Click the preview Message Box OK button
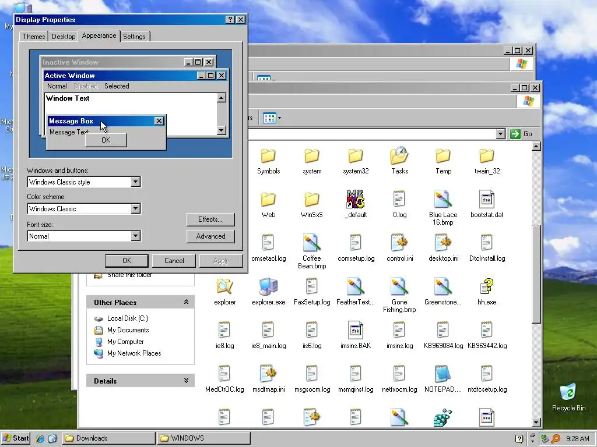 point(106,140)
